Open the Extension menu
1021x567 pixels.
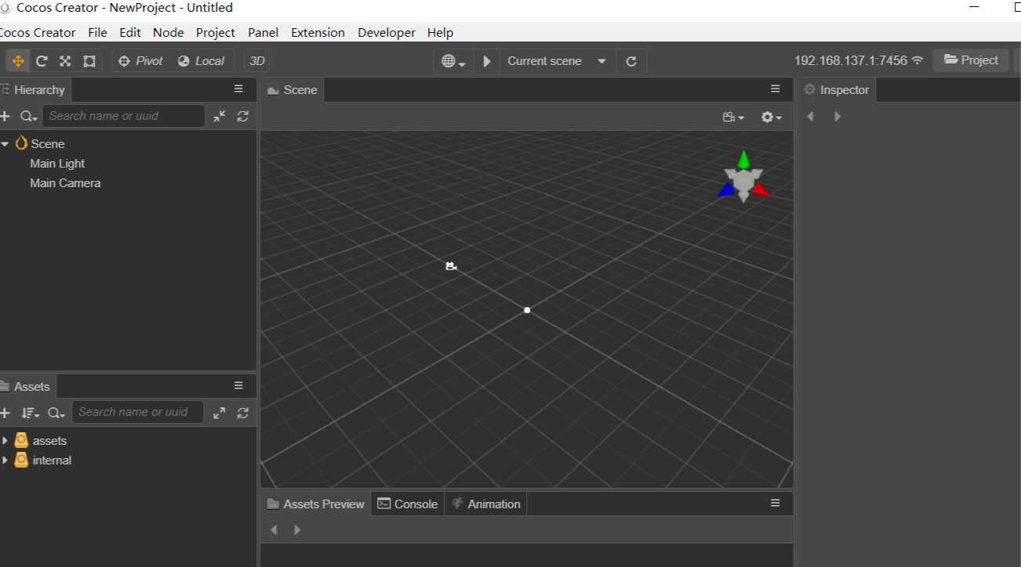coord(318,32)
